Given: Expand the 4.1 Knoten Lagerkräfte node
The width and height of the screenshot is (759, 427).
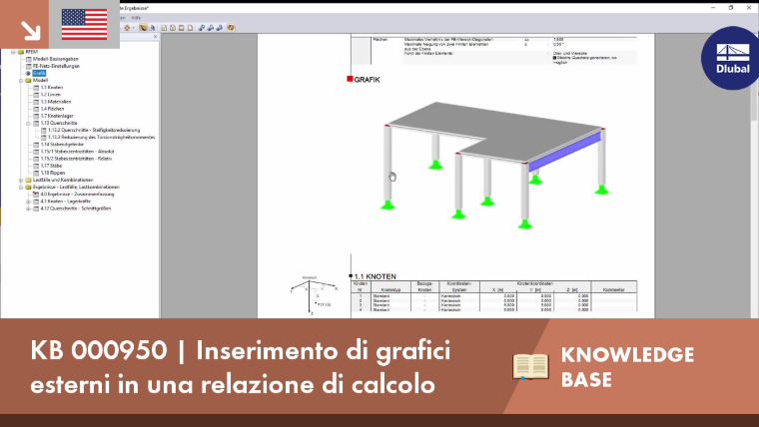Looking at the screenshot, I should (29, 202).
